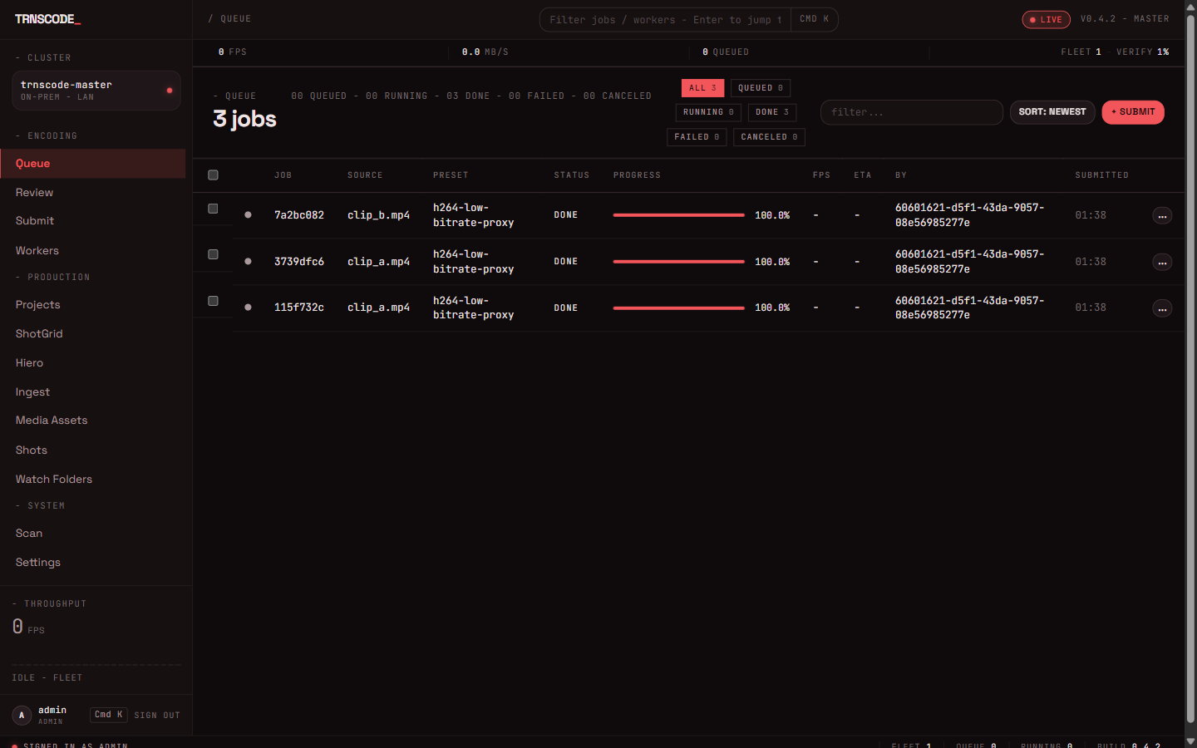Click source clip_b.mp4

coord(378,215)
